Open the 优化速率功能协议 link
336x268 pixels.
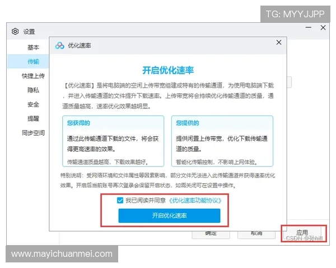click(x=195, y=200)
